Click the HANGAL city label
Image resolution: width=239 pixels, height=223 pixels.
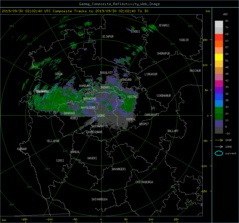coord(75,152)
